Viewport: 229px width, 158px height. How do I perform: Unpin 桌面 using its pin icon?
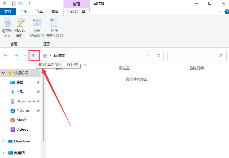[x=38, y=82]
